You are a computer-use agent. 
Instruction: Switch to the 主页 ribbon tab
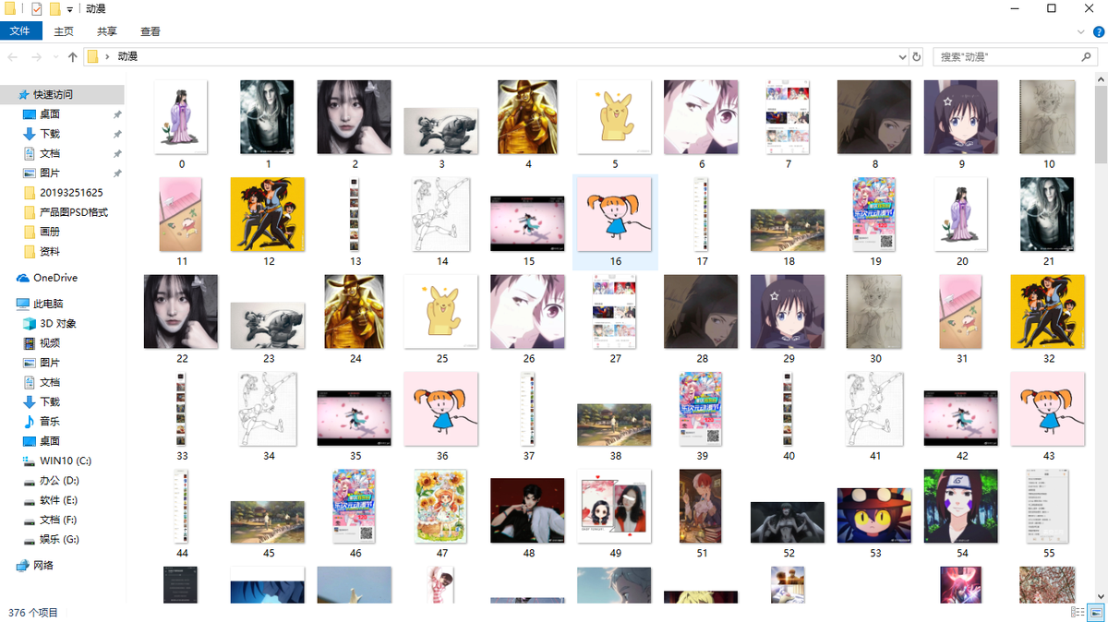(x=64, y=31)
